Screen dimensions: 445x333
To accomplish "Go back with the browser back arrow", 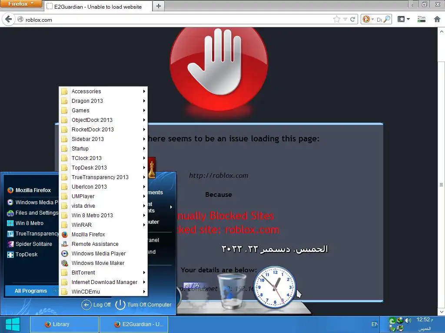I will tap(9, 19).
